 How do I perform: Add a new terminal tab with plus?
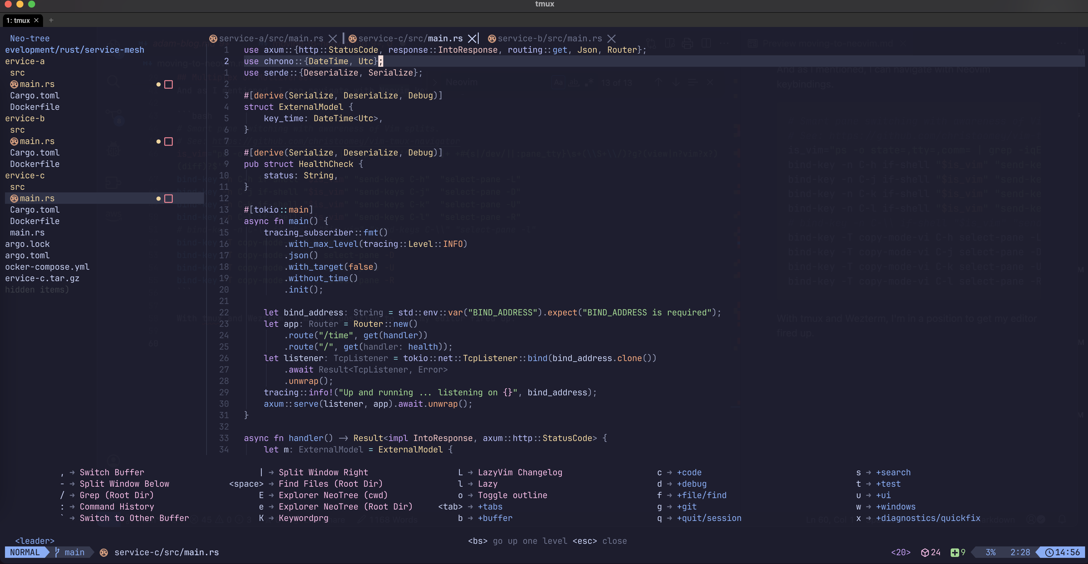(51, 20)
